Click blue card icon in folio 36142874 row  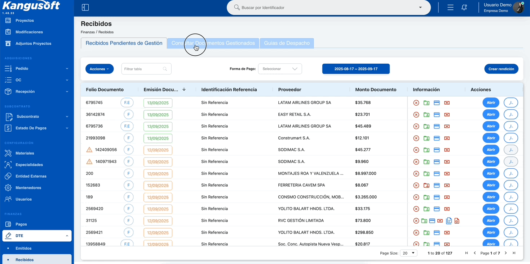click(437, 114)
